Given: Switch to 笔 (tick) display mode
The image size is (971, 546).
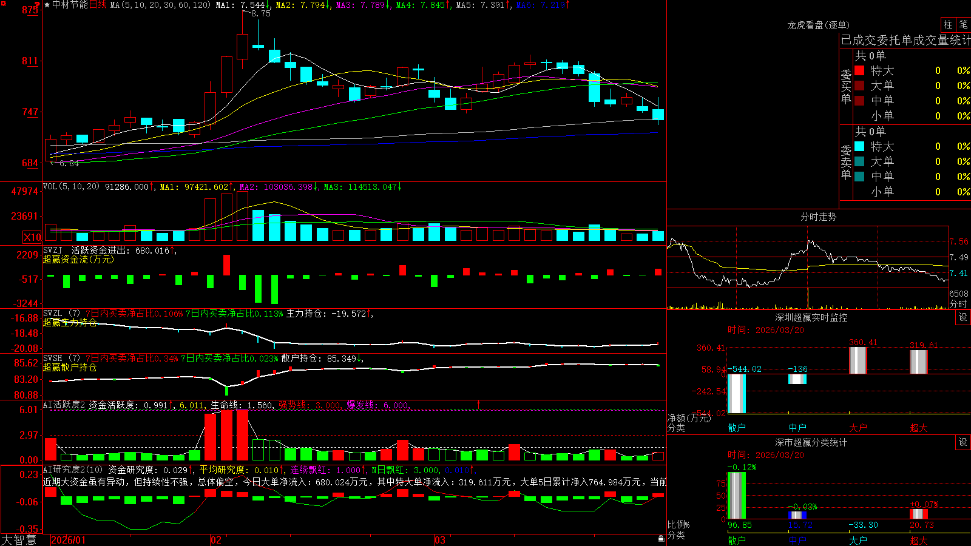Looking at the screenshot, I should [963, 24].
